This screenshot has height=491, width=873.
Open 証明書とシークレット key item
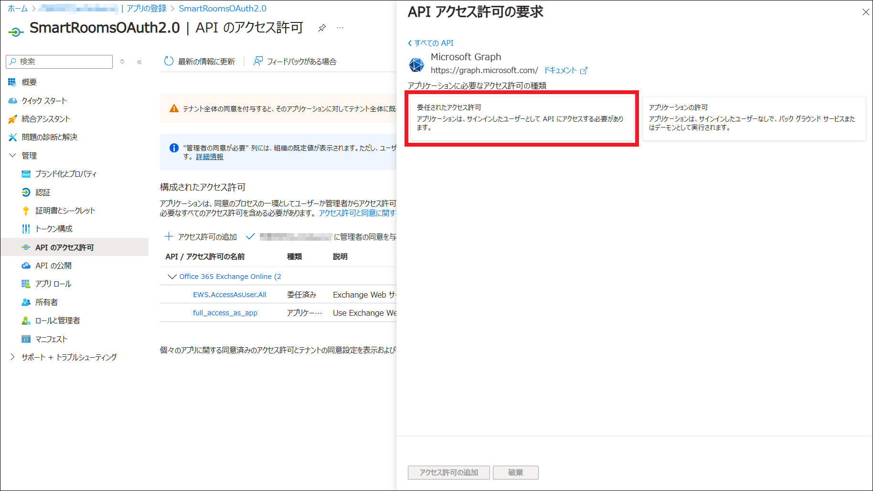point(65,211)
